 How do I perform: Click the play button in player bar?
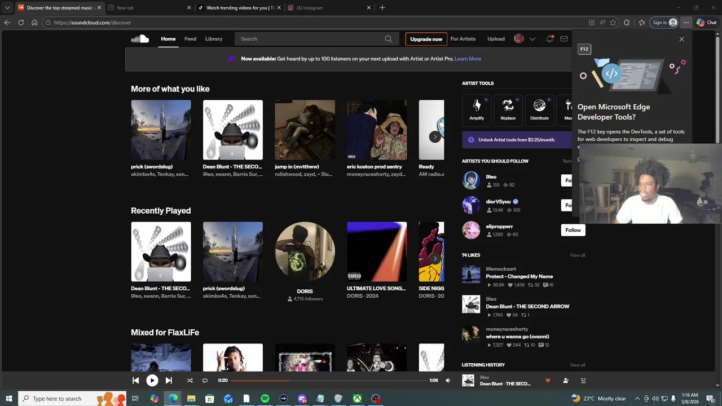click(152, 381)
